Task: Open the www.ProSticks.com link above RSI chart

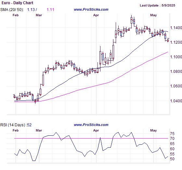Action: point(91,125)
